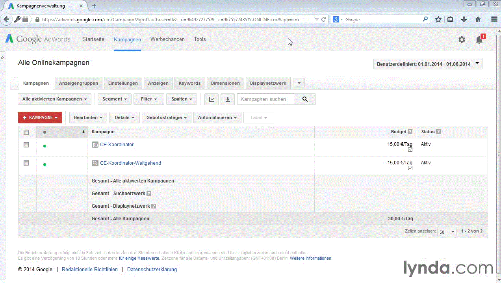This screenshot has height=283, width=501.
Task: Show the performance chart via graph icon
Action: pyautogui.click(x=212, y=99)
